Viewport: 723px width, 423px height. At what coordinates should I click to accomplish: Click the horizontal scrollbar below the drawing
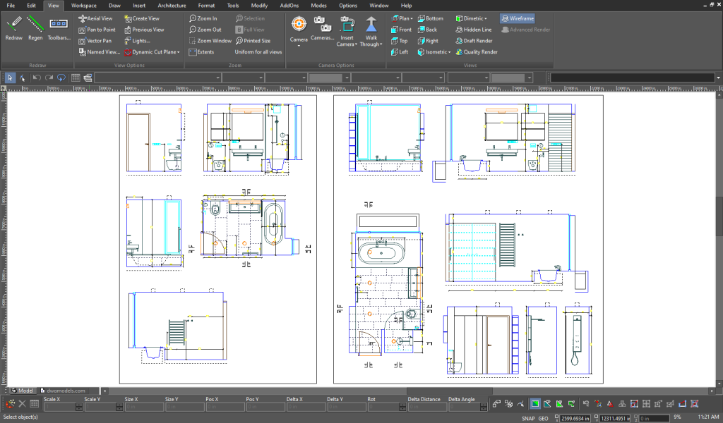(x=450, y=391)
